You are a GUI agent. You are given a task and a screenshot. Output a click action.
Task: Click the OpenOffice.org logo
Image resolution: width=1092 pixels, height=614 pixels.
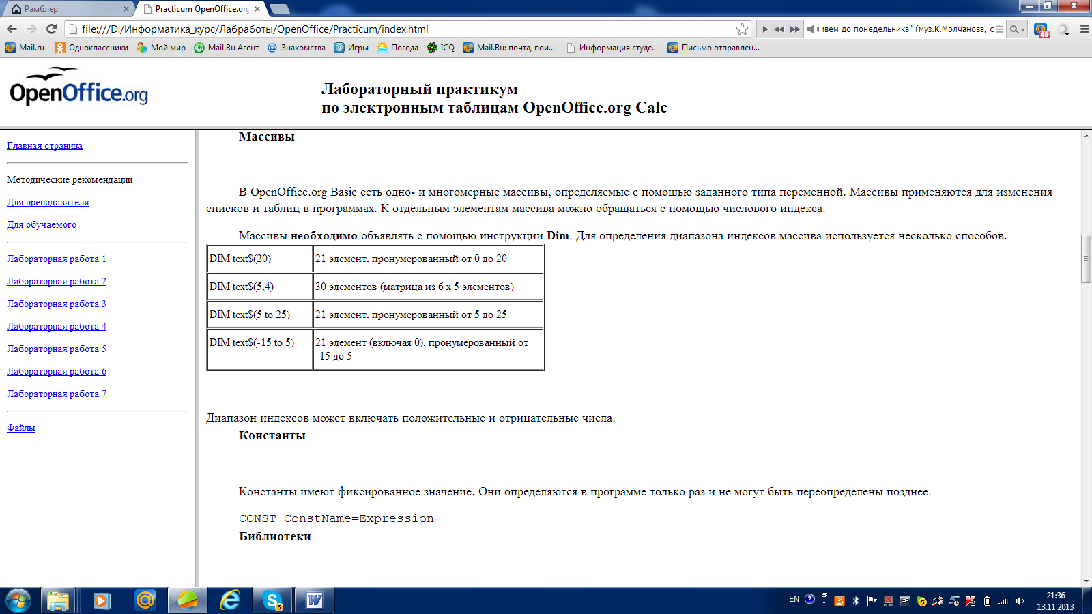tap(78, 87)
